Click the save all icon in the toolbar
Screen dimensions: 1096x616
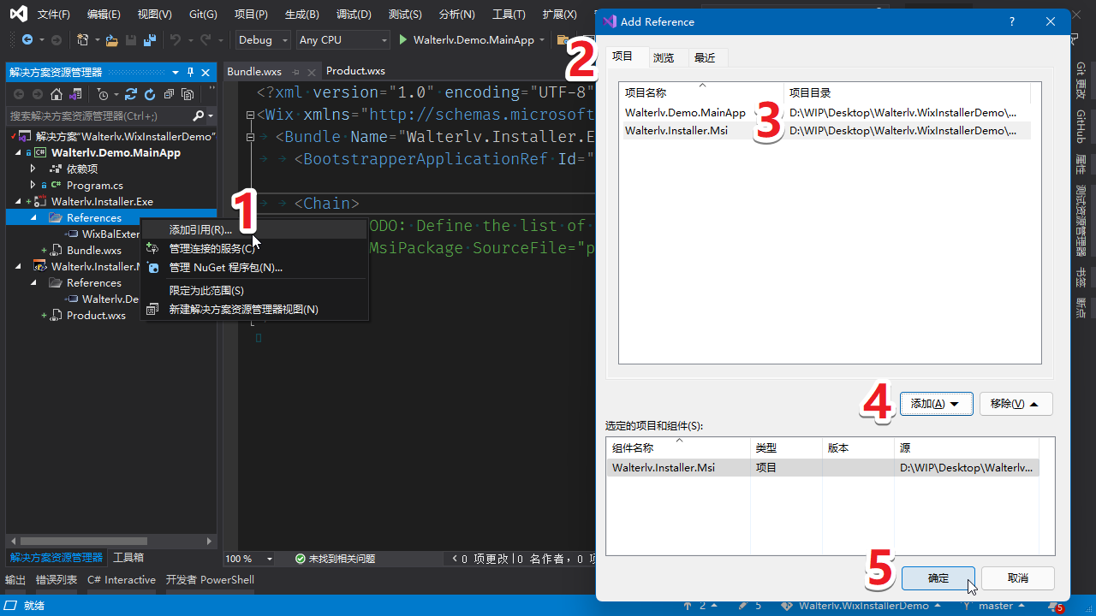[150, 40]
